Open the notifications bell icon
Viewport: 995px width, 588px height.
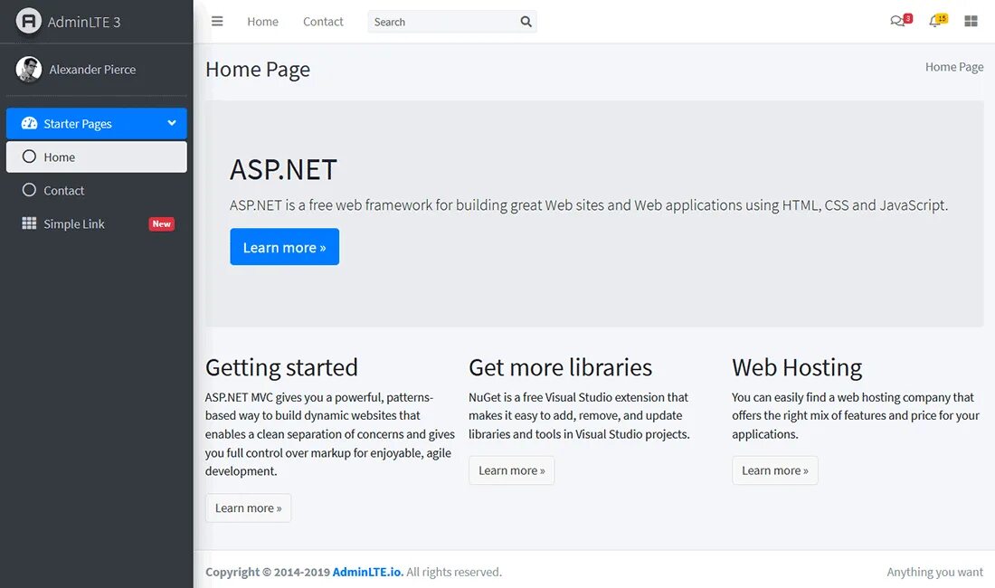coord(934,22)
